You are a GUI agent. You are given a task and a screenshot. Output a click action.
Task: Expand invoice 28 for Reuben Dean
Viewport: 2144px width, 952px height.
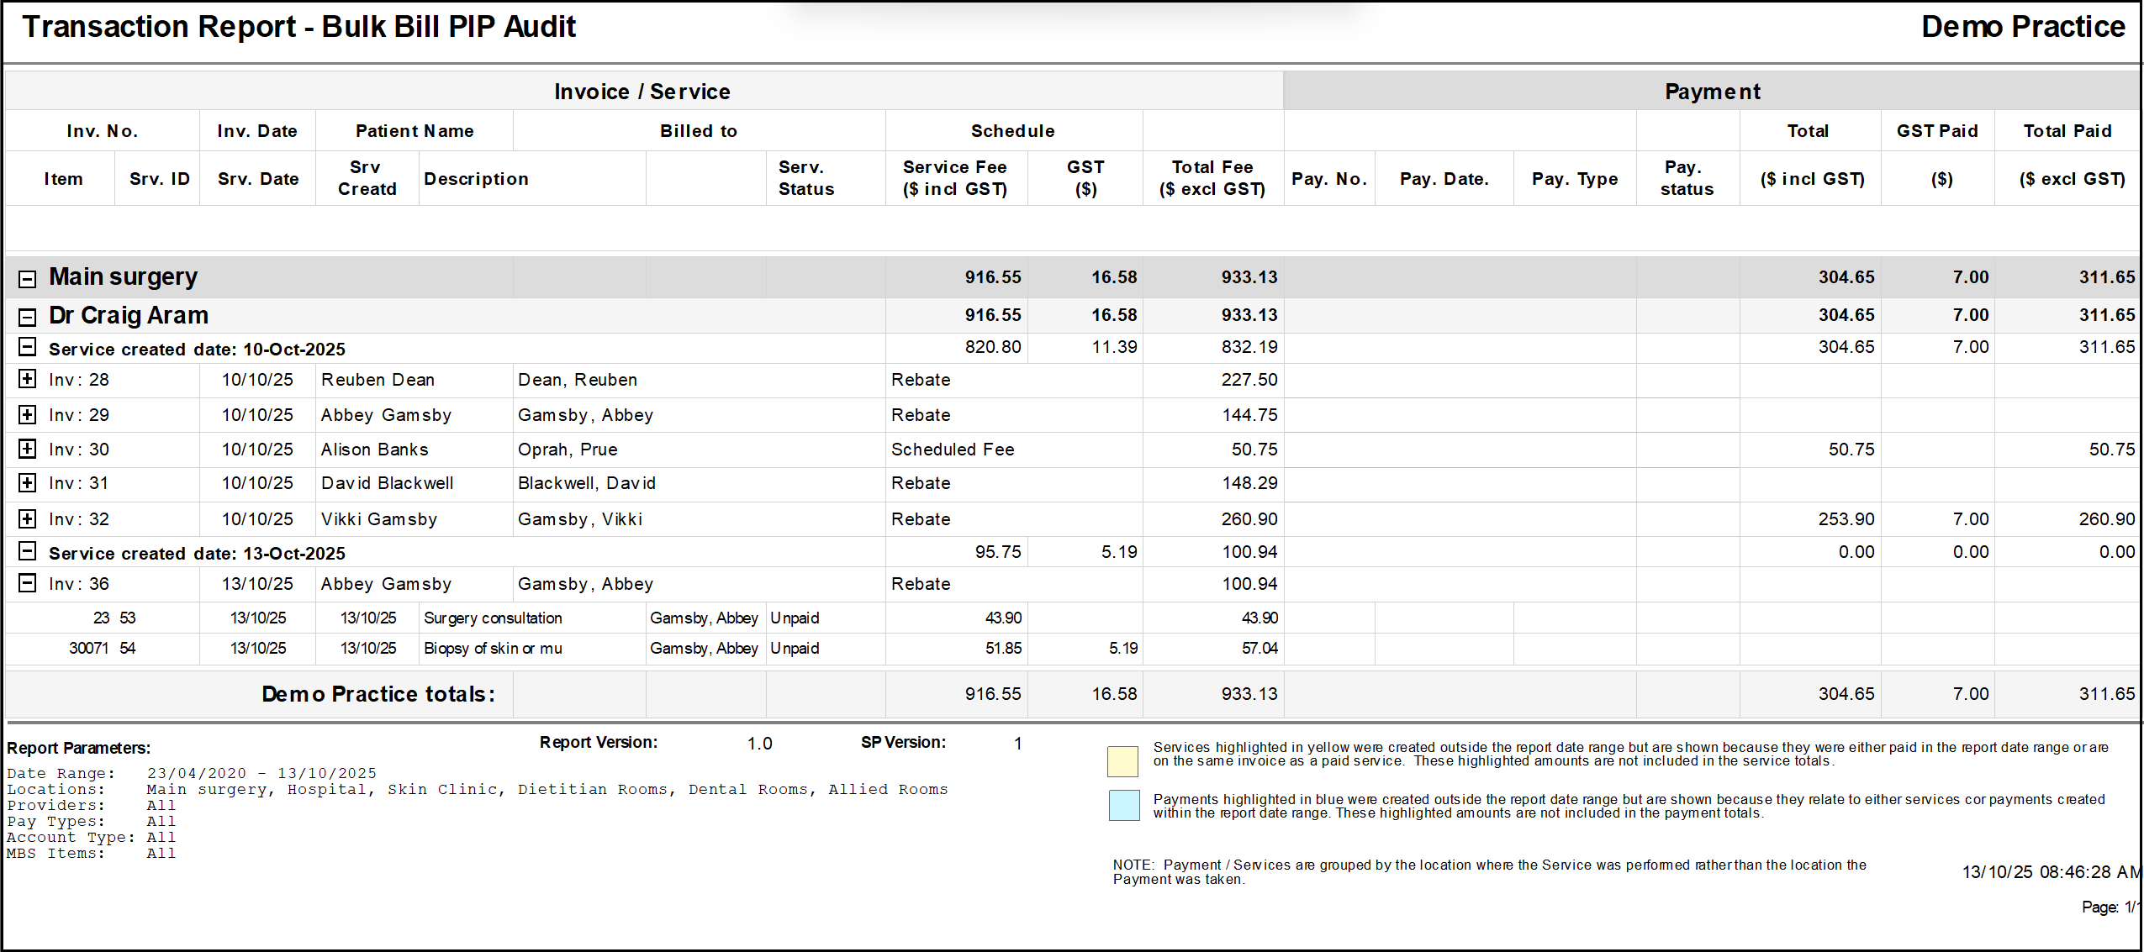click(x=28, y=379)
